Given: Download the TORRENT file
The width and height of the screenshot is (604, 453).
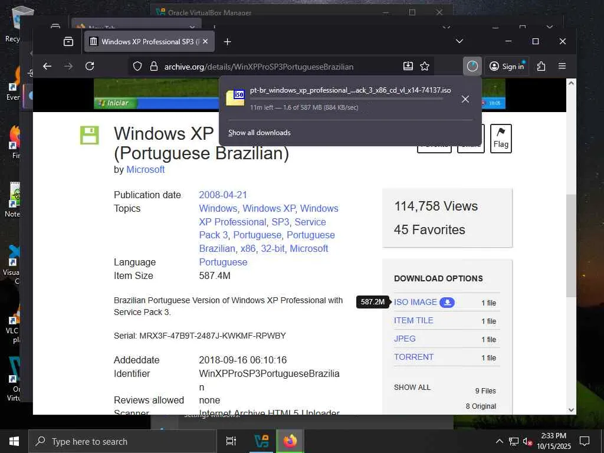Looking at the screenshot, I should coord(413,357).
